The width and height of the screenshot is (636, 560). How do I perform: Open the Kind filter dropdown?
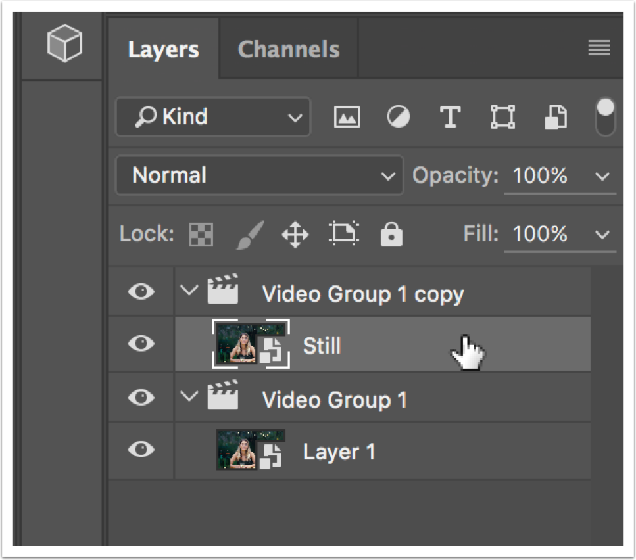[213, 117]
